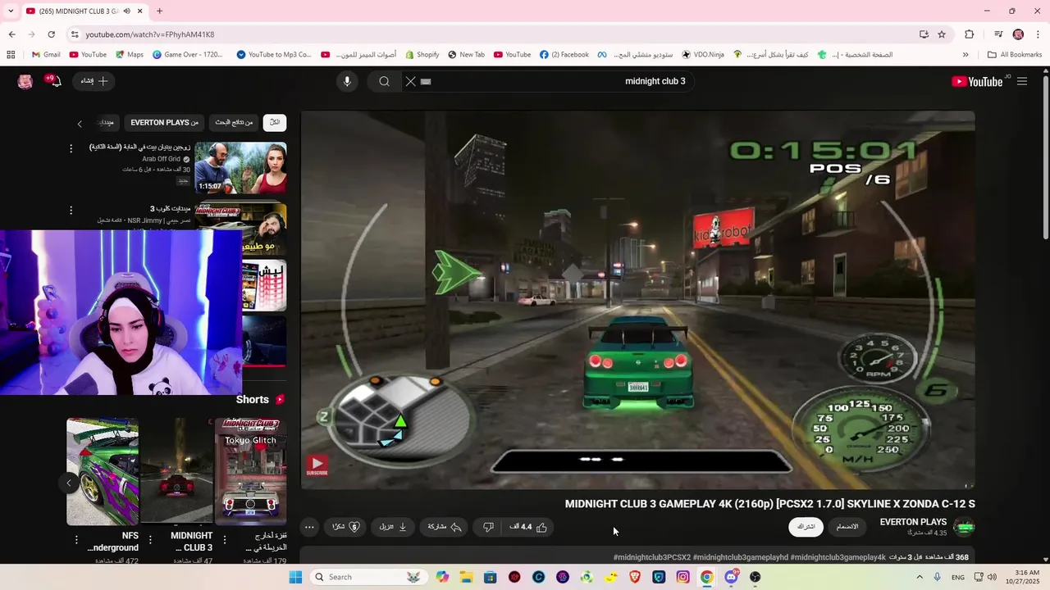1050x590 pixels.
Task: Click hashtag #midnightclub3PCSX2
Action: pos(652,557)
